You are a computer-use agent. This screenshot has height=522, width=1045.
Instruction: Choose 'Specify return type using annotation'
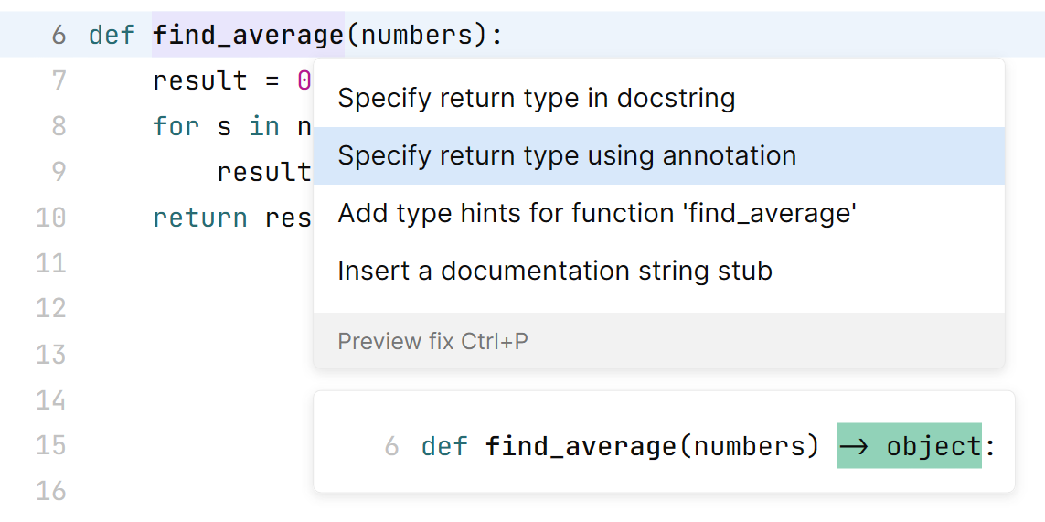click(x=567, y=155)
